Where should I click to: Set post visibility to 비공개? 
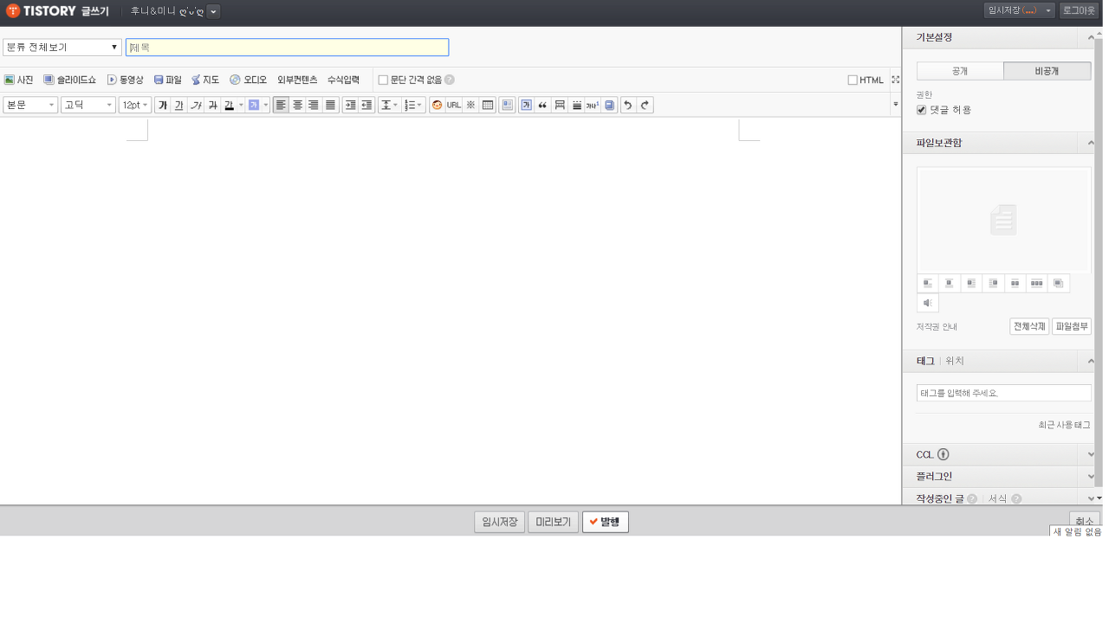pos(1047,71)
